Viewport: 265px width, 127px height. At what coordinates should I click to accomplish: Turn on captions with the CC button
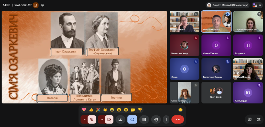pyautogui.click(x=144, y=119)
